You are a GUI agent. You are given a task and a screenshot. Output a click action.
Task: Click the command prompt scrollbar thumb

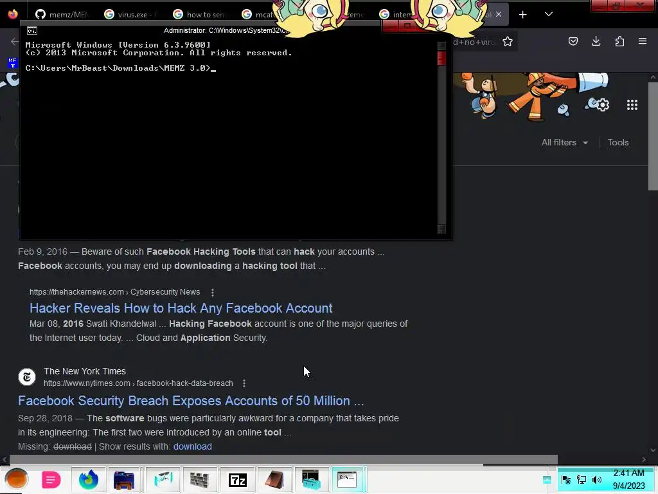441,59
